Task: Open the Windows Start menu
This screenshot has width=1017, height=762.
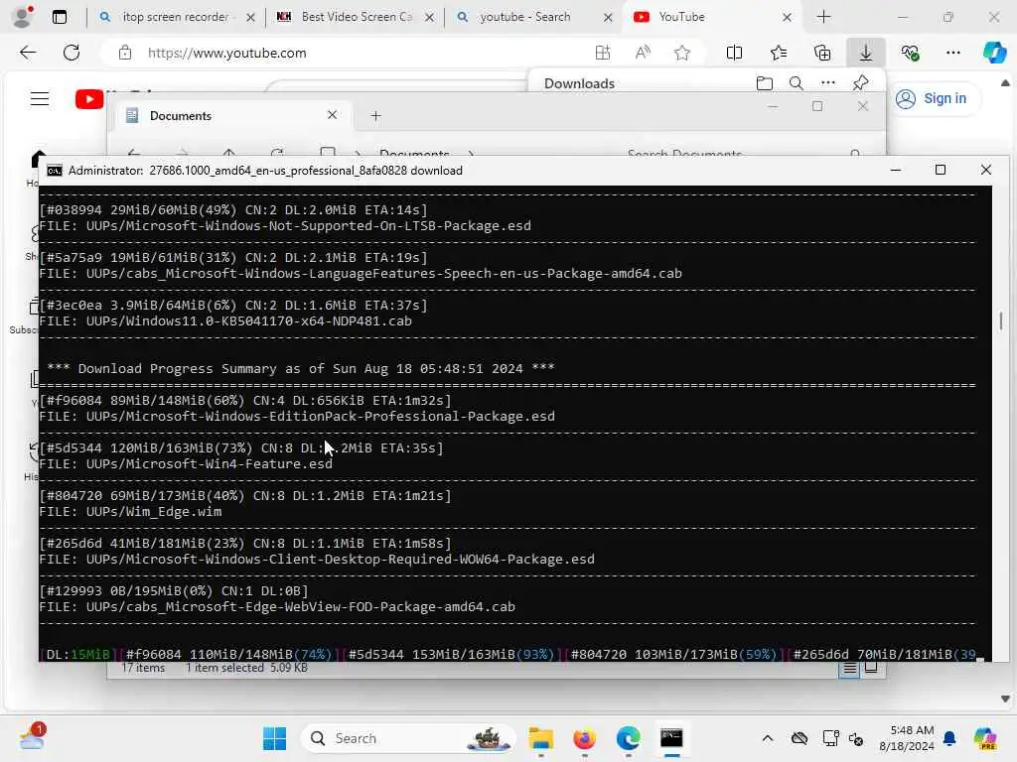Action: tap(274, 738)
